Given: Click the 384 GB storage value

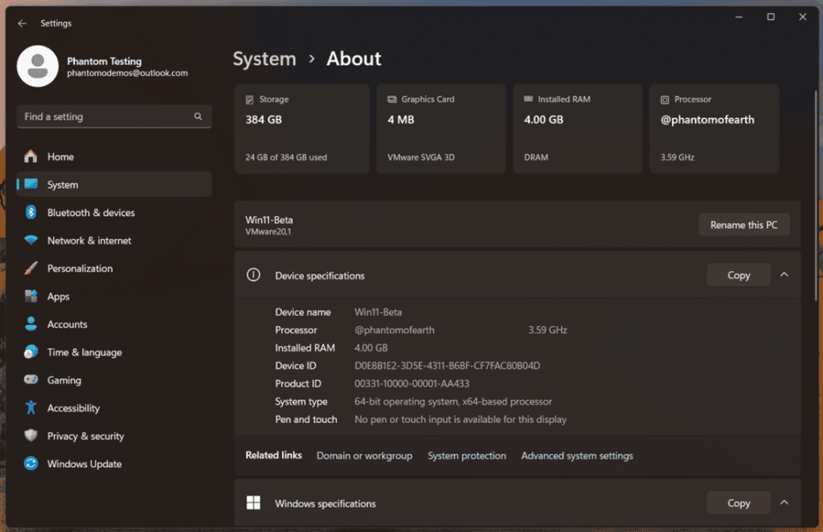Looking at the screenshot, I should (264, 120).
